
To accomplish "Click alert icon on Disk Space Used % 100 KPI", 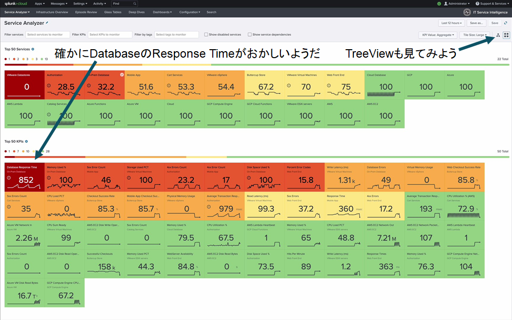I will 249,178.
